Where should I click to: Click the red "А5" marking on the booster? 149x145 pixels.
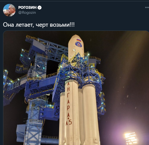69,122
